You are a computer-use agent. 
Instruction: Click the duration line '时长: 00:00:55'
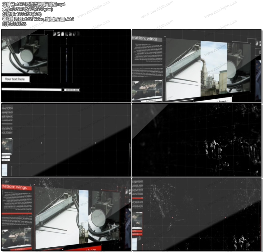15,24
